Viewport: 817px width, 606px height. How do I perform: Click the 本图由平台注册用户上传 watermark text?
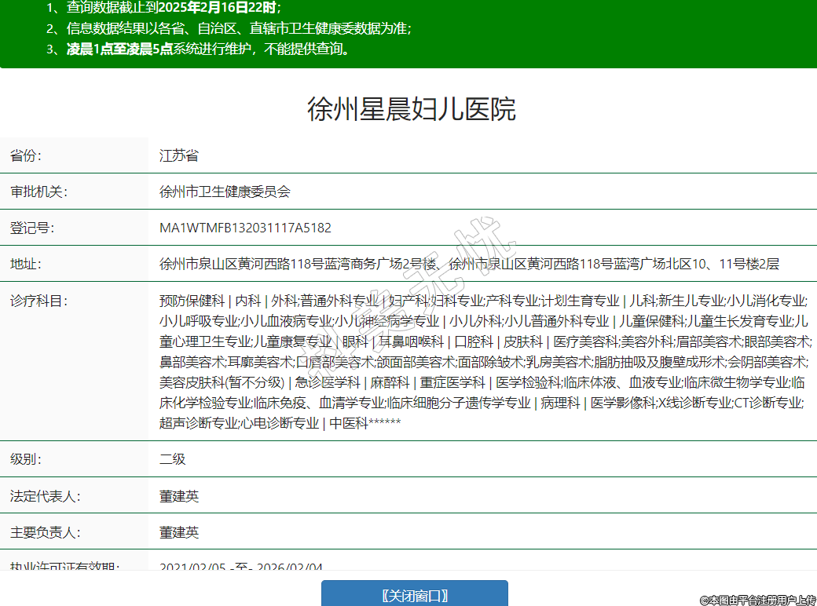(757, 600)
